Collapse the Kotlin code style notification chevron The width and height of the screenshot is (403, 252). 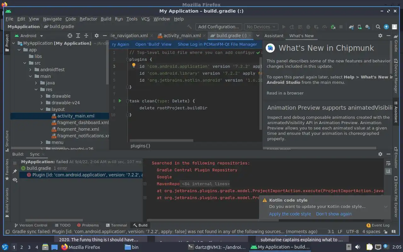point(386,207)
